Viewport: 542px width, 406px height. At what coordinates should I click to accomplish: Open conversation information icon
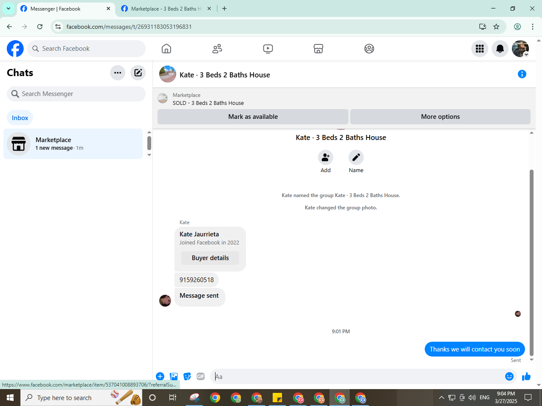coord(522,74)
